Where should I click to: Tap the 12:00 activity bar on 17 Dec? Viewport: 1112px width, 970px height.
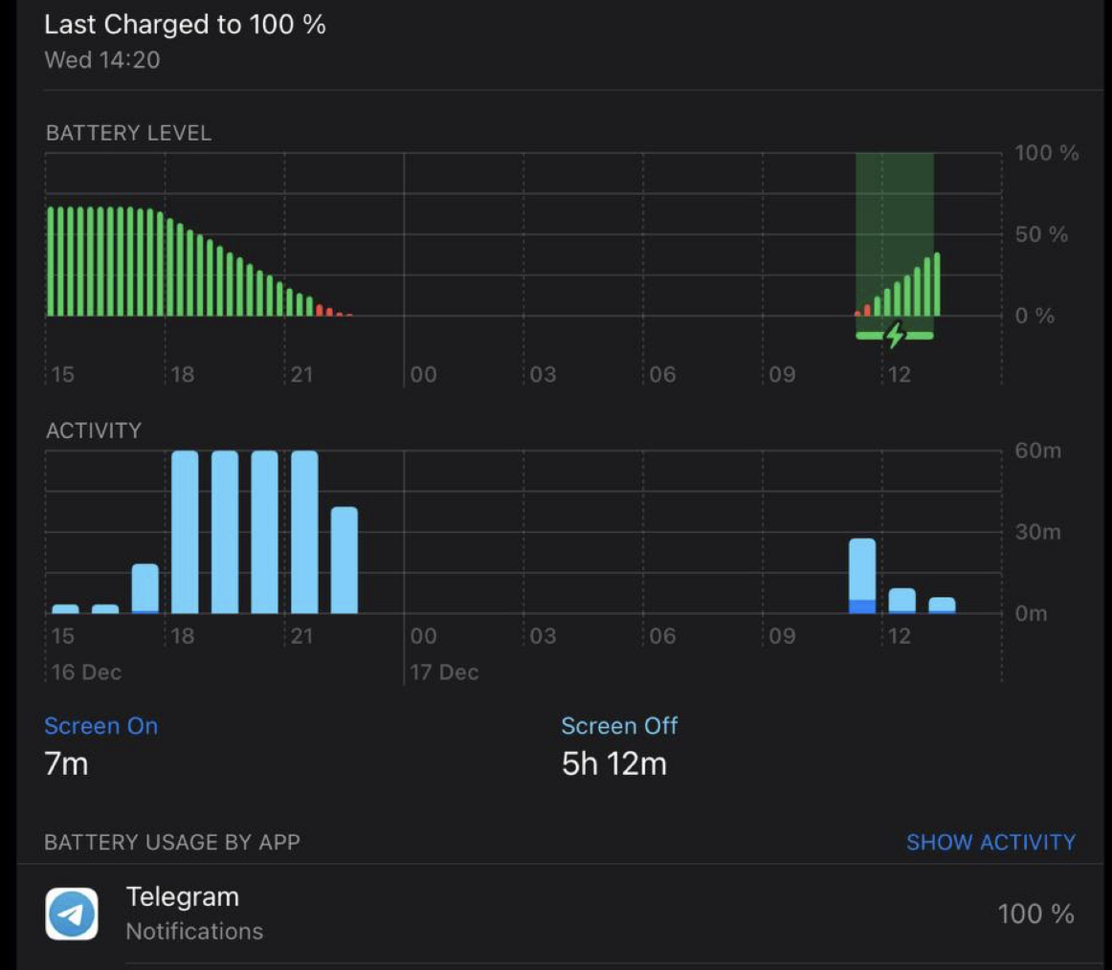[902, 601]
